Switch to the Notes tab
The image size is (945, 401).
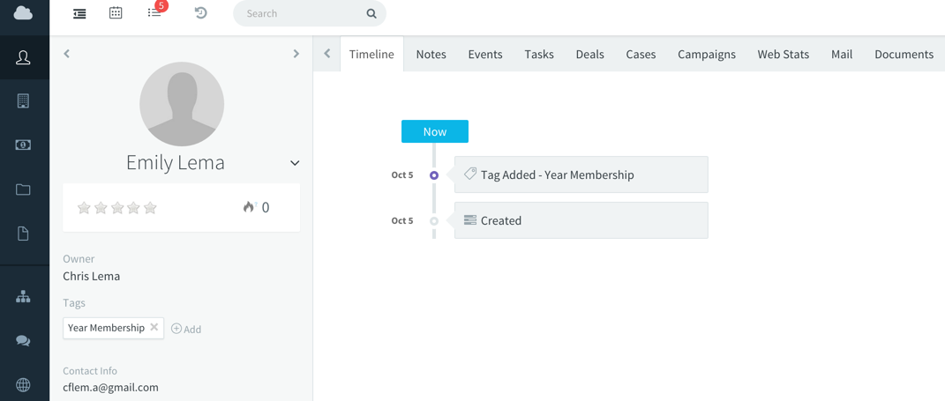431,55
